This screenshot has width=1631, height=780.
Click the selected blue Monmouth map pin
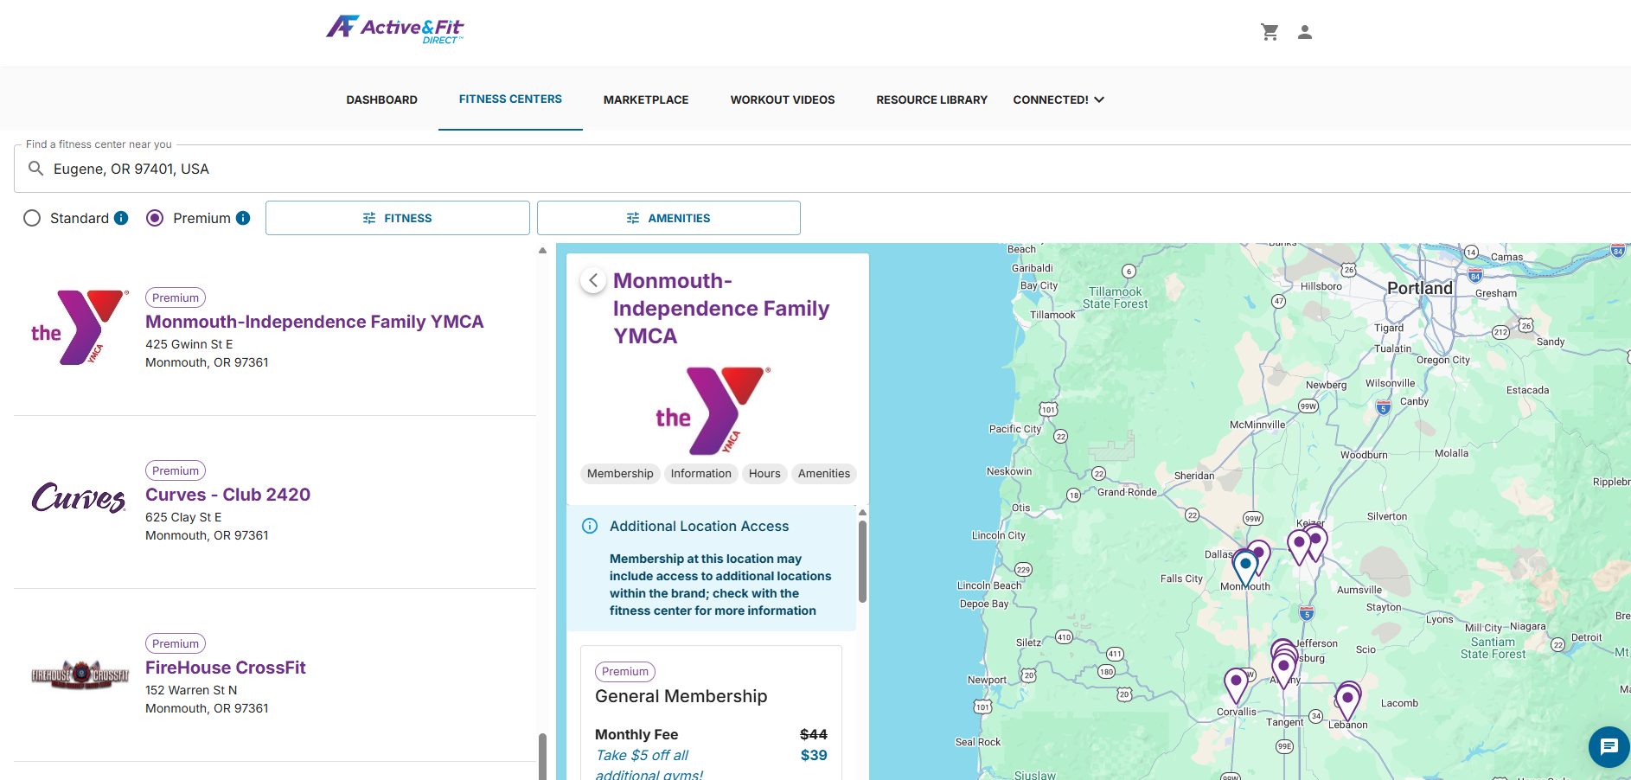(x=1244, y=569)
